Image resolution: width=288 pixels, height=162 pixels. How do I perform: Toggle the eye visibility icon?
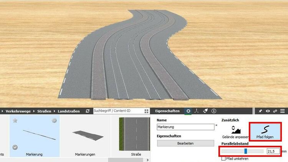pyautogui.click(x=268, y=111)
